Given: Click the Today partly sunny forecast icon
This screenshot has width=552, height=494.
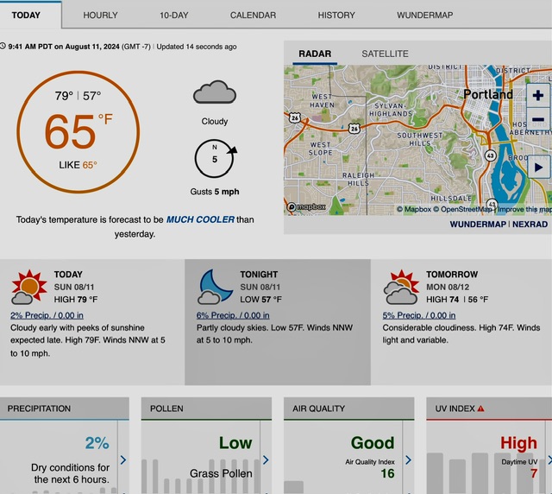Looking at the screenshot, I should point(28,288).
